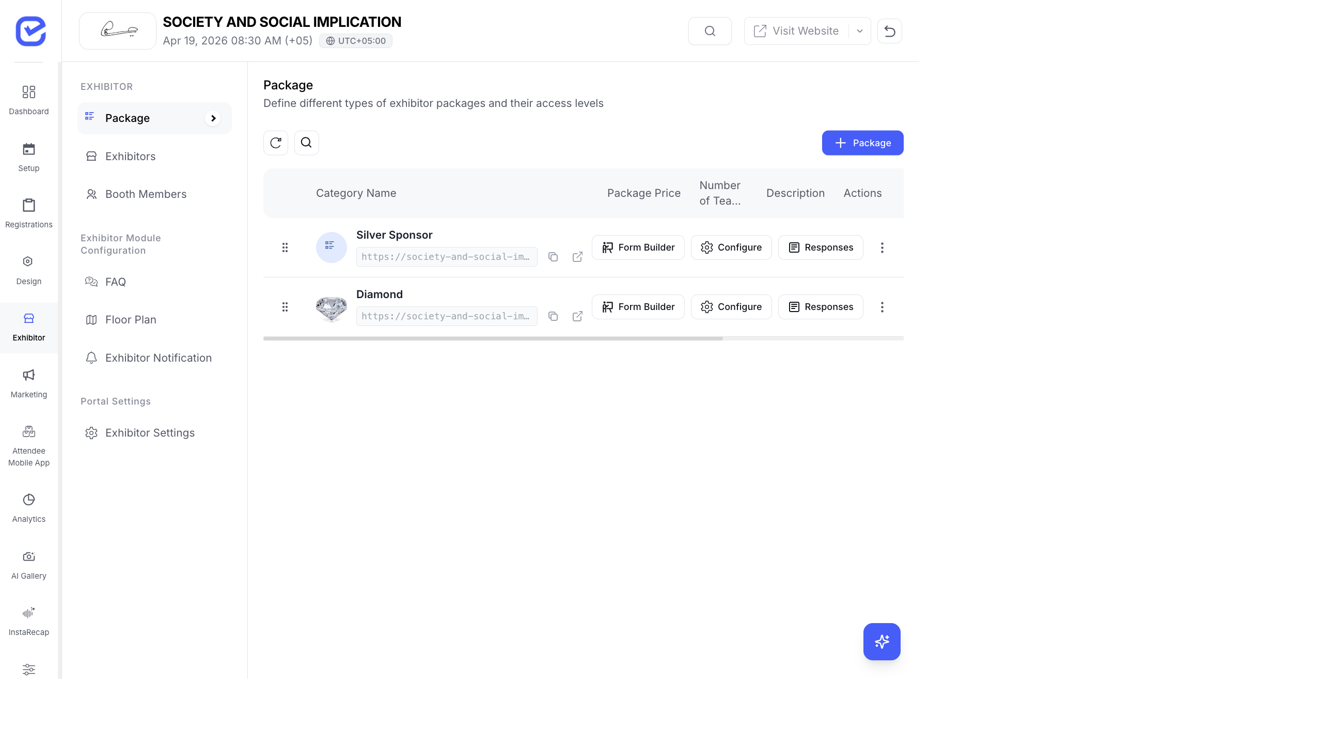Add a new package with the Package button
Viewport: 1322px width, 744px height.
pyautogui.click(x=862, y=143)
